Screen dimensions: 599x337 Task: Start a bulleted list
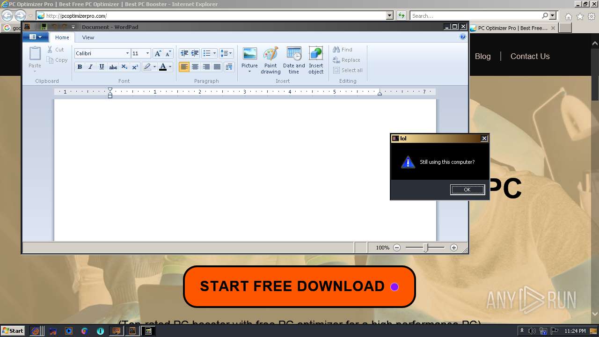(x=207, y=53)
